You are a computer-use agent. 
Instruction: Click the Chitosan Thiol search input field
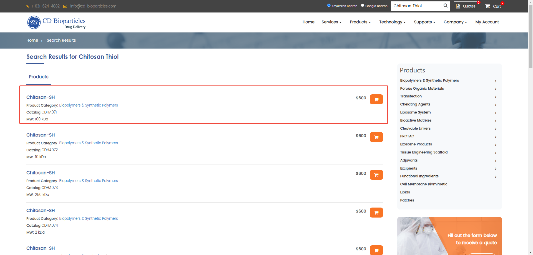417,6
